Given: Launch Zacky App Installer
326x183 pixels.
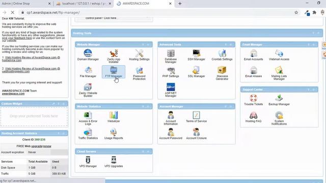Looking at the screenshot, I should click(114, 56).
